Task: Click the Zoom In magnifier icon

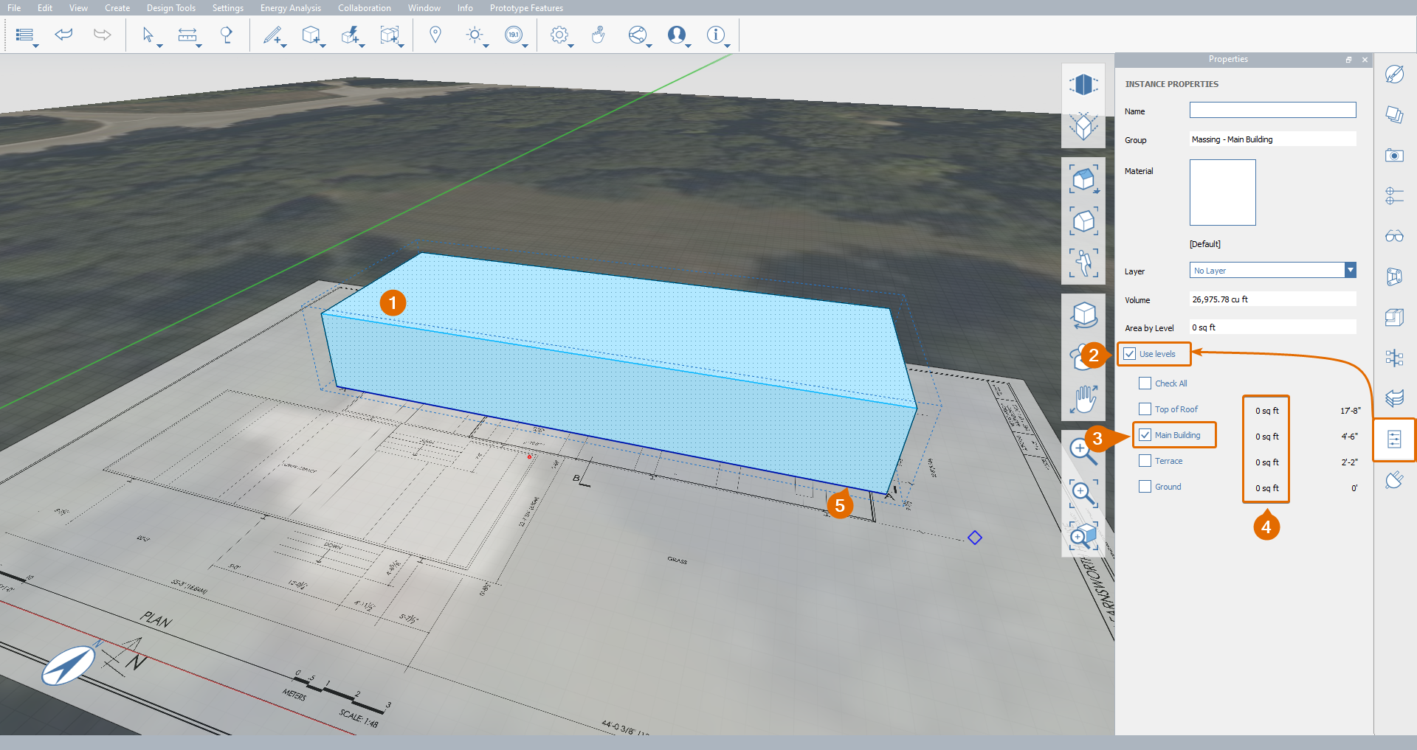Action: click(x=1083, y=448)
